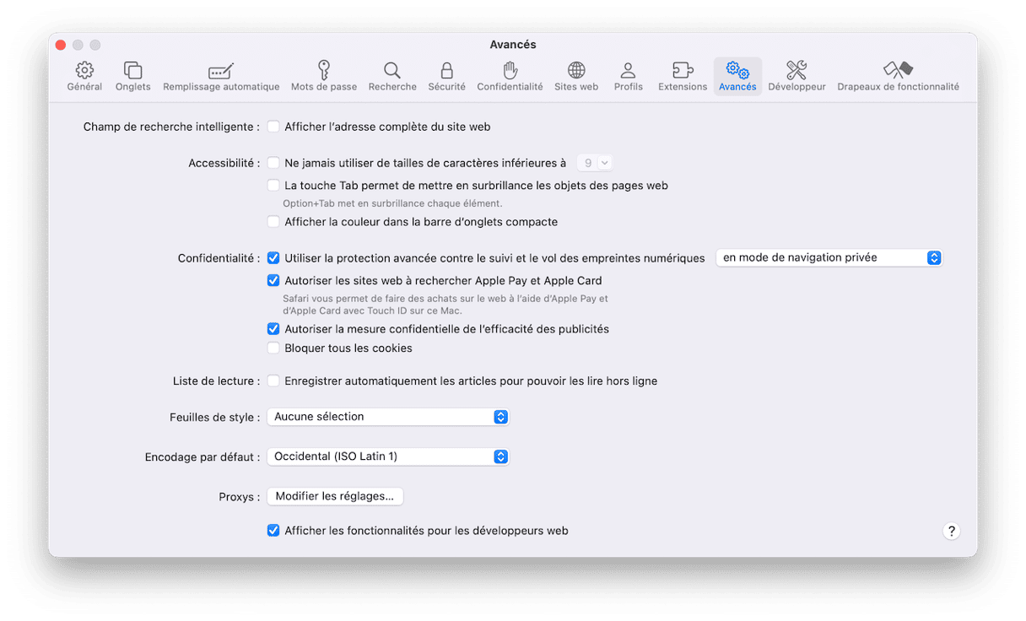Open the Confidentialité hand icon pane
Viewport: 1026px width, 621px height.
click(510, 71)
